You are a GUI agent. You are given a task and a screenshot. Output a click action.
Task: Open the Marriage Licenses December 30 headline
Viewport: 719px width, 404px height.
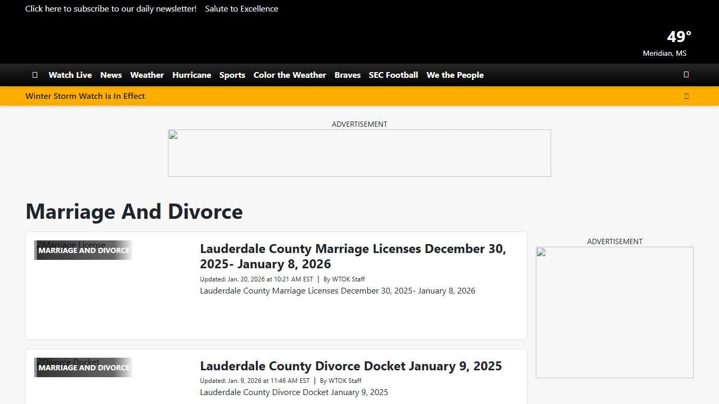click(353, 256)
